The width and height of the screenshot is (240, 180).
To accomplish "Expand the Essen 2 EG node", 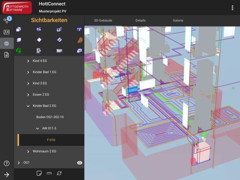I will click(x=28, y=95).
